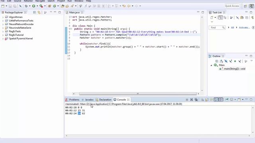This screenshot has height=143, width=255.
Task: Open the Source menu
Action: pos(18,1)
